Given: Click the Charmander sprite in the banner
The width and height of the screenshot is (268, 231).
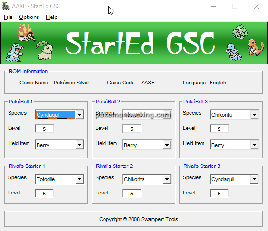Looking at the screenshot, I should click(255, 47).
